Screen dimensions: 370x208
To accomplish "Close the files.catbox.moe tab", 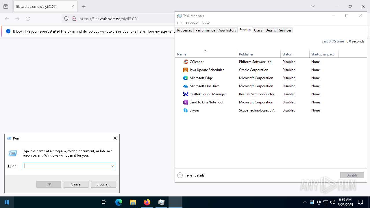I will point(73,6).
